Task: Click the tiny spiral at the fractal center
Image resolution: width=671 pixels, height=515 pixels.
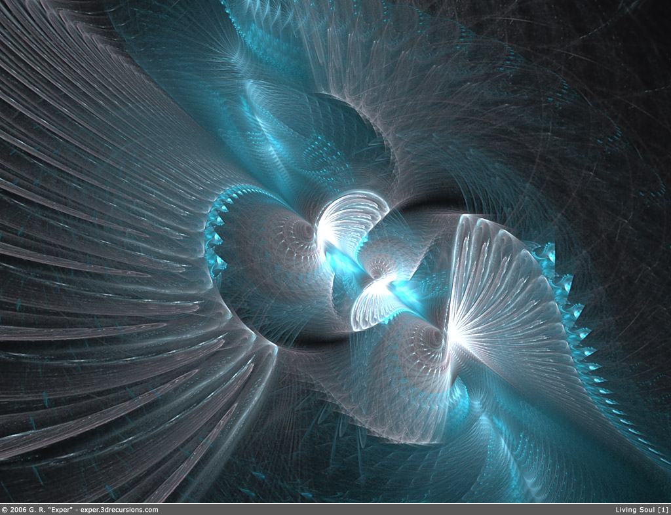Action: pyautogui.click(x=380, y=265)
